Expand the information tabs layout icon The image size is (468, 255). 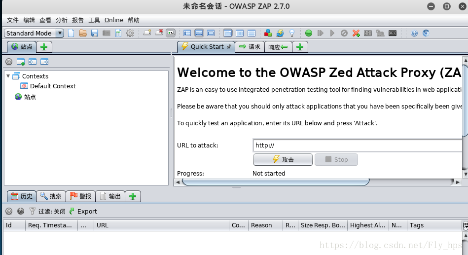pos(199,33)
